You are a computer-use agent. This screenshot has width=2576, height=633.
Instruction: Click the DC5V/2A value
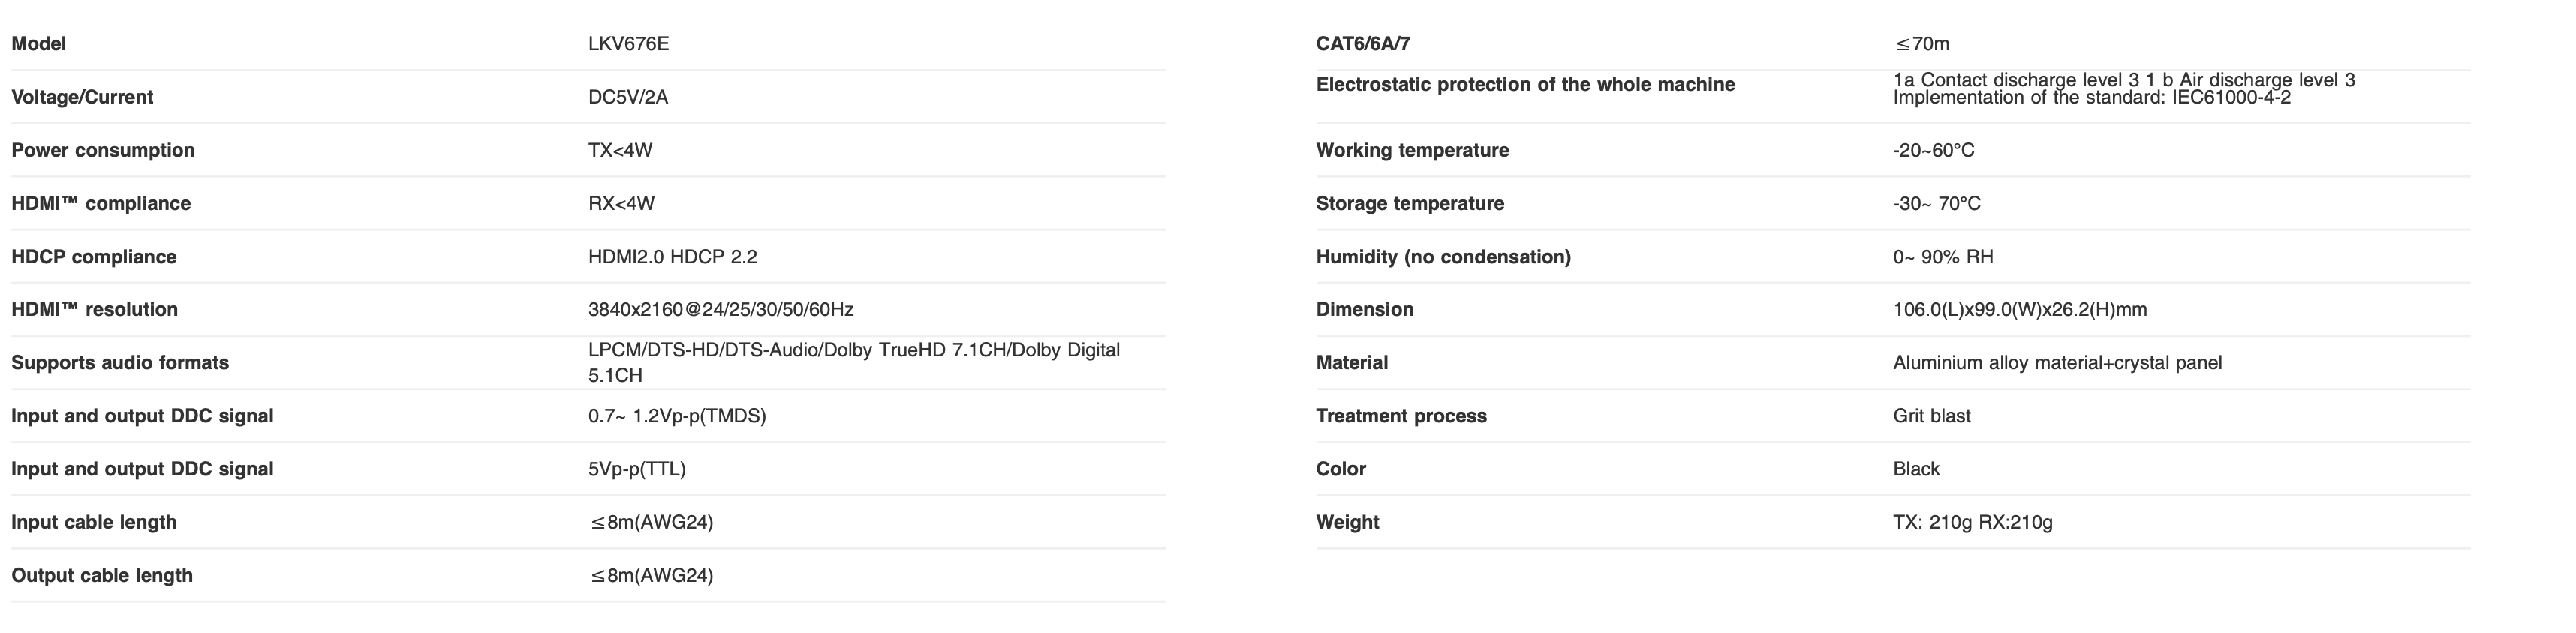click(628, 97)
